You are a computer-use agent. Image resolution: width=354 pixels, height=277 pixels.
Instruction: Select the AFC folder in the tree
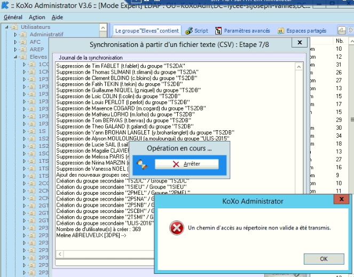35,42
